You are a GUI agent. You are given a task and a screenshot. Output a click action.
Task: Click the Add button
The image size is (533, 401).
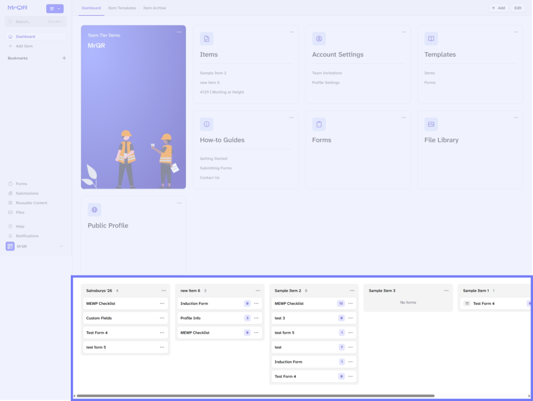click(498, 8)
